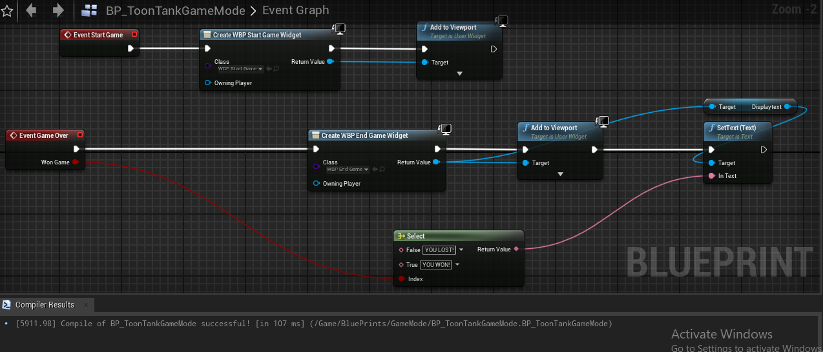Click the Target input pin on the Displaytext getter node
Screen dimensions: 823x352
712,106
